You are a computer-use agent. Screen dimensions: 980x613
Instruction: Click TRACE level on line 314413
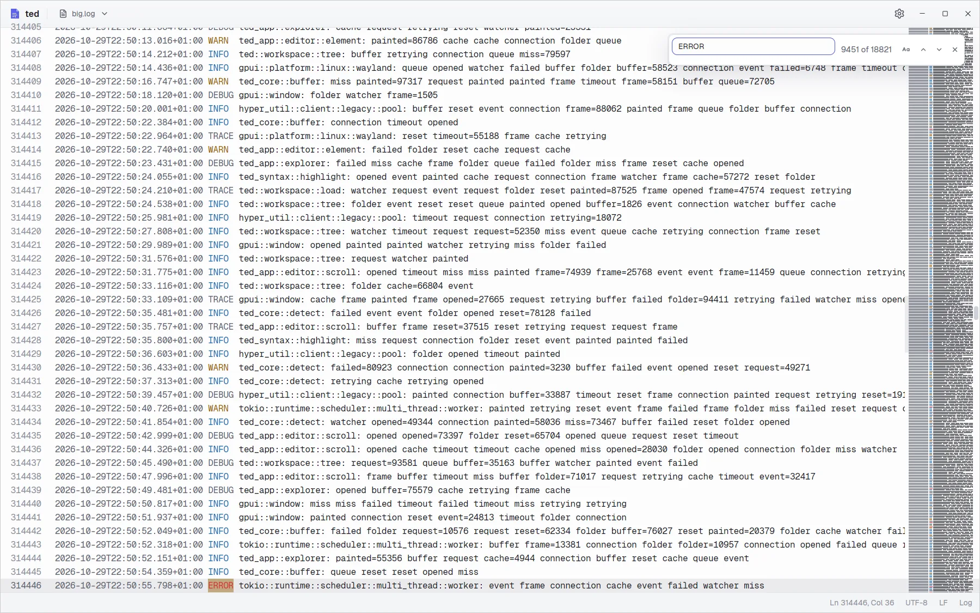pyautogui.click(x=220, y=136)
